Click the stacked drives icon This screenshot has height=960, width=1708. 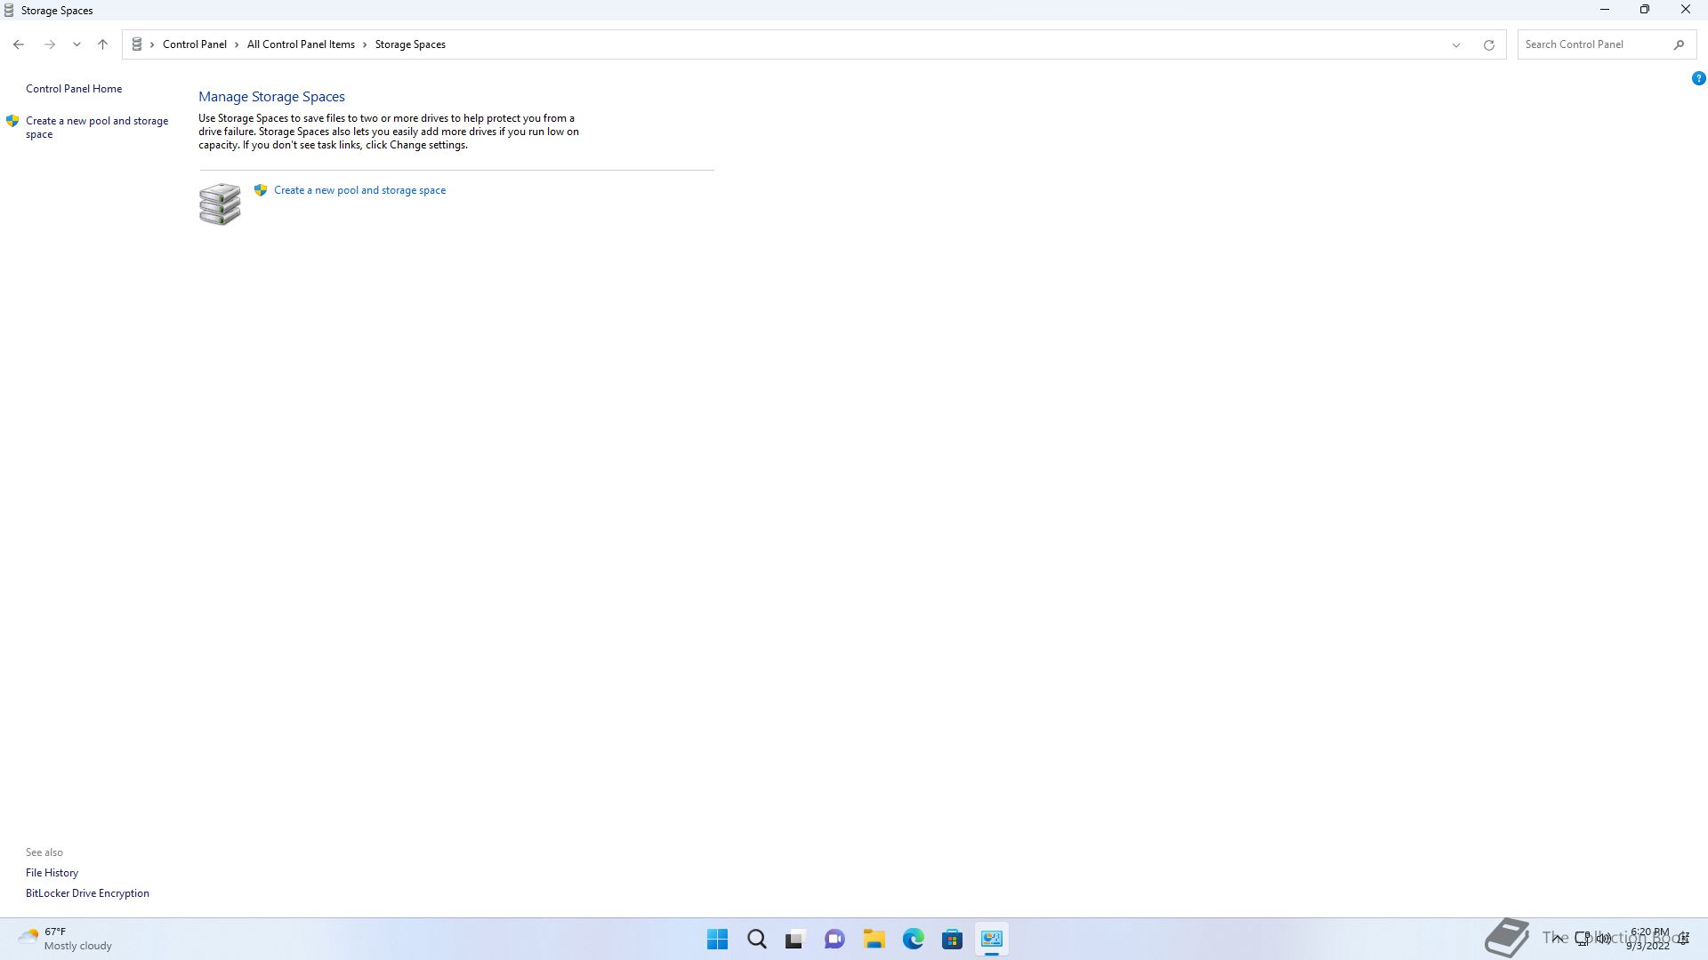coord(220,204)
